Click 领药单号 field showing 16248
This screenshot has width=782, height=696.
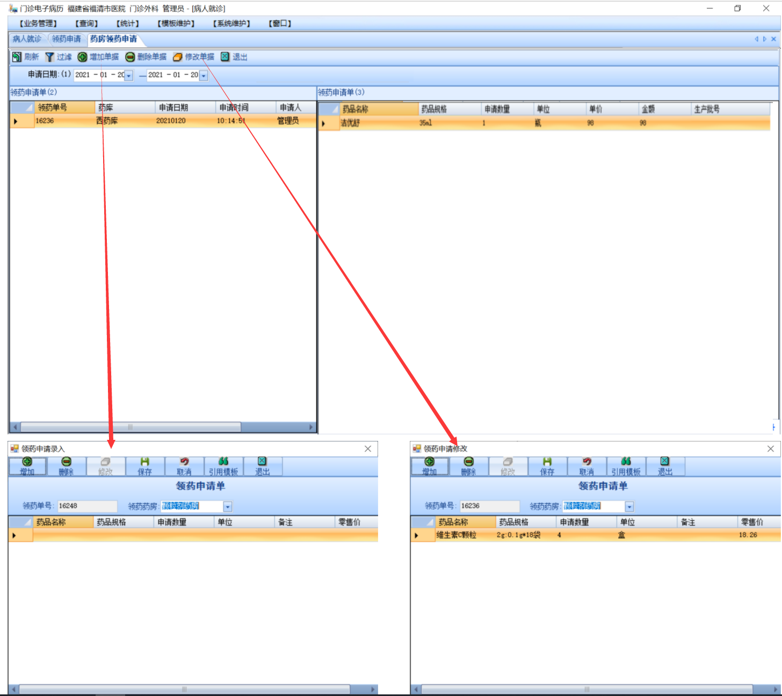87,506
